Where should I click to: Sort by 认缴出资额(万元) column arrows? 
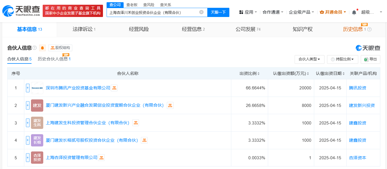308,74
